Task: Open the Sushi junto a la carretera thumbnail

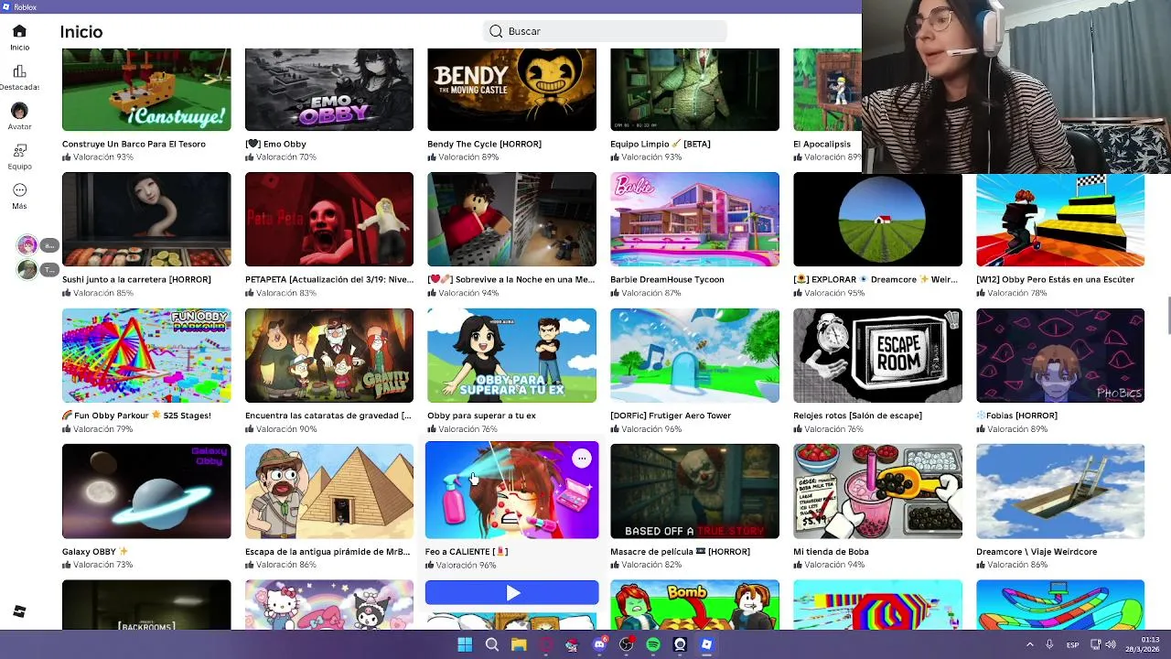Action: pyautogui.click(x=146, y=219)
